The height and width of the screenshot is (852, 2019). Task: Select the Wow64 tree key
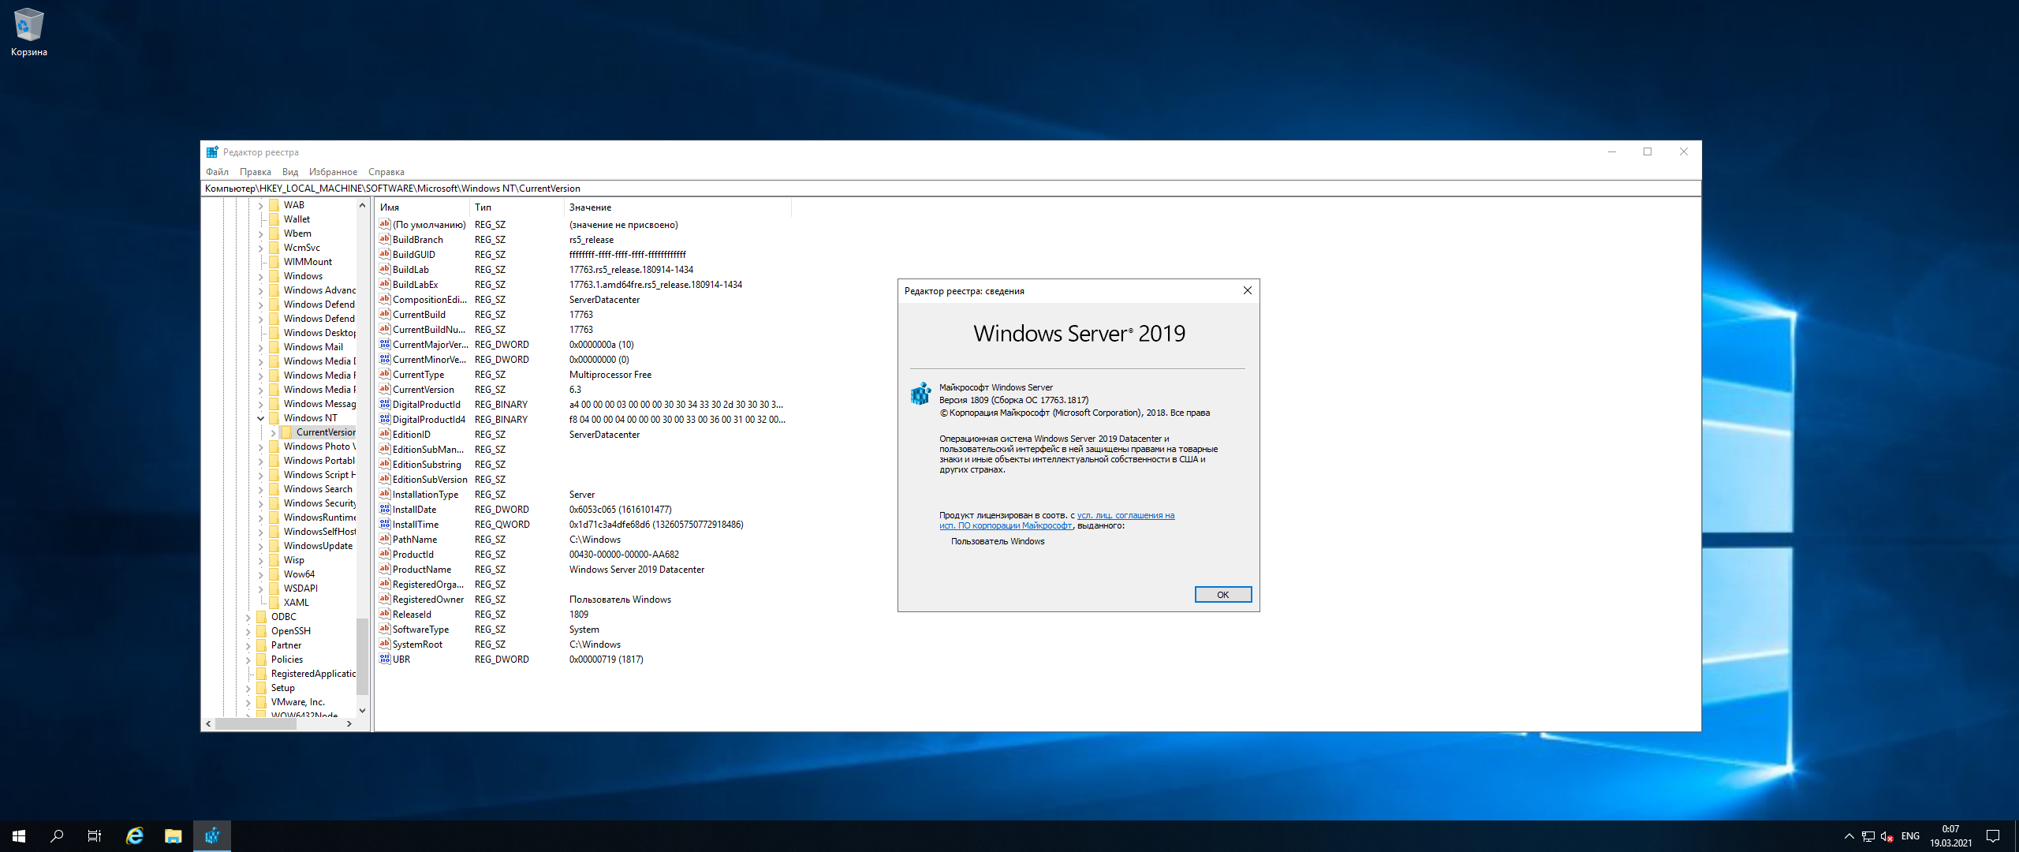pos(299,574)
